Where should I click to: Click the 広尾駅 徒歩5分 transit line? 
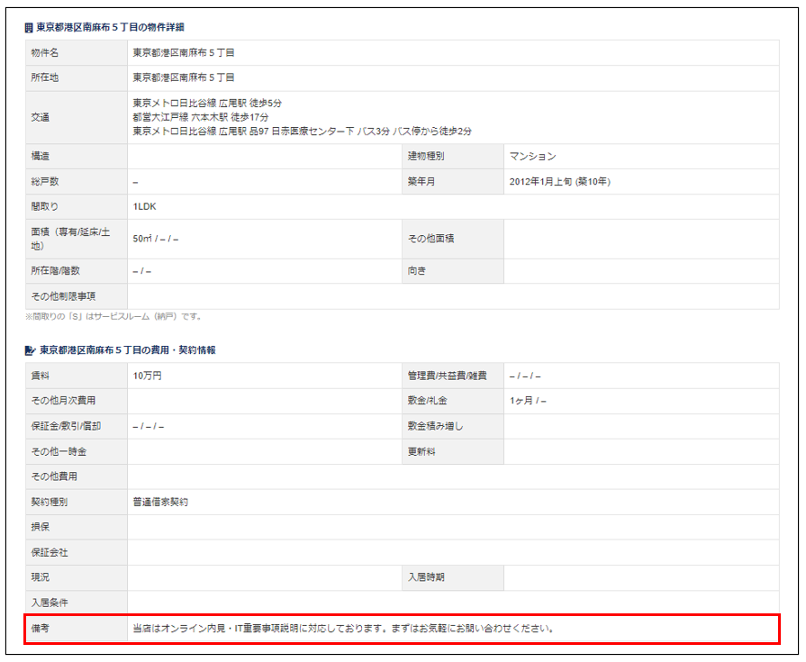click(206, 104)
